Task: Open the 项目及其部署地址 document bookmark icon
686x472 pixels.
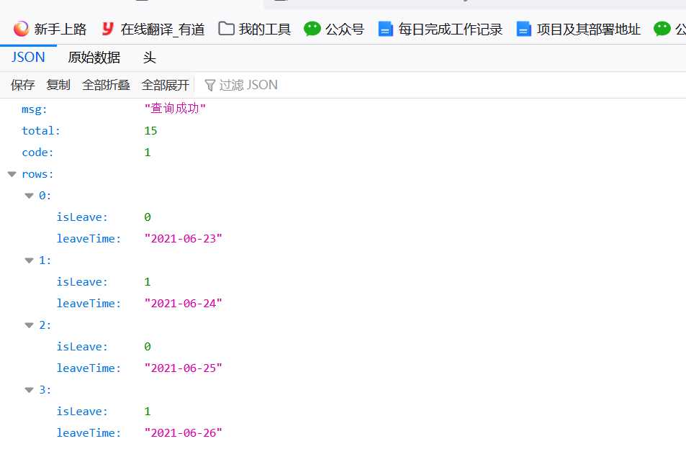Action: point(524,29)
